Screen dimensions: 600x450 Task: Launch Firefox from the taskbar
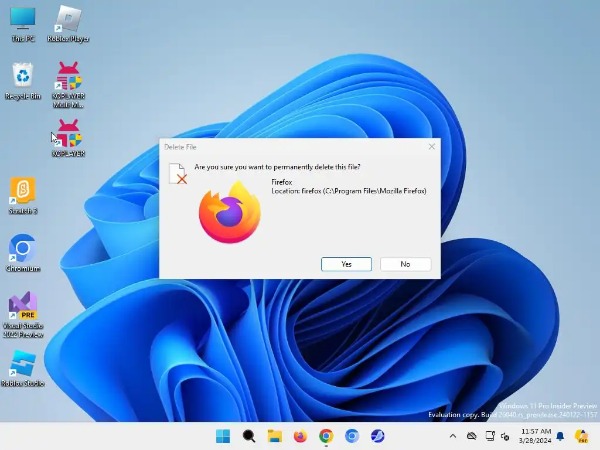pyautogui.click(x=301, y=436)
